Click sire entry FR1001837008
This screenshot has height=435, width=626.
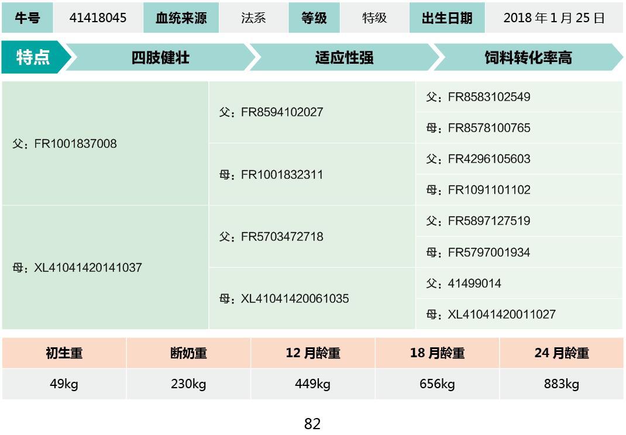(65, 144)
